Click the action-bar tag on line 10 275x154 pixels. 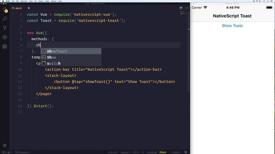point(103,69)
